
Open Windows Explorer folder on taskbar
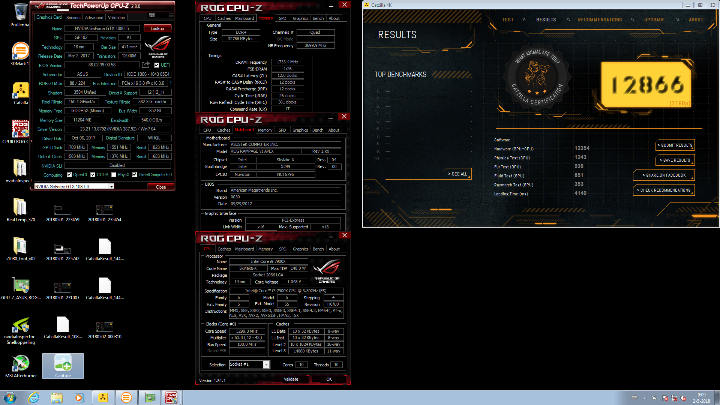point(57,397)
